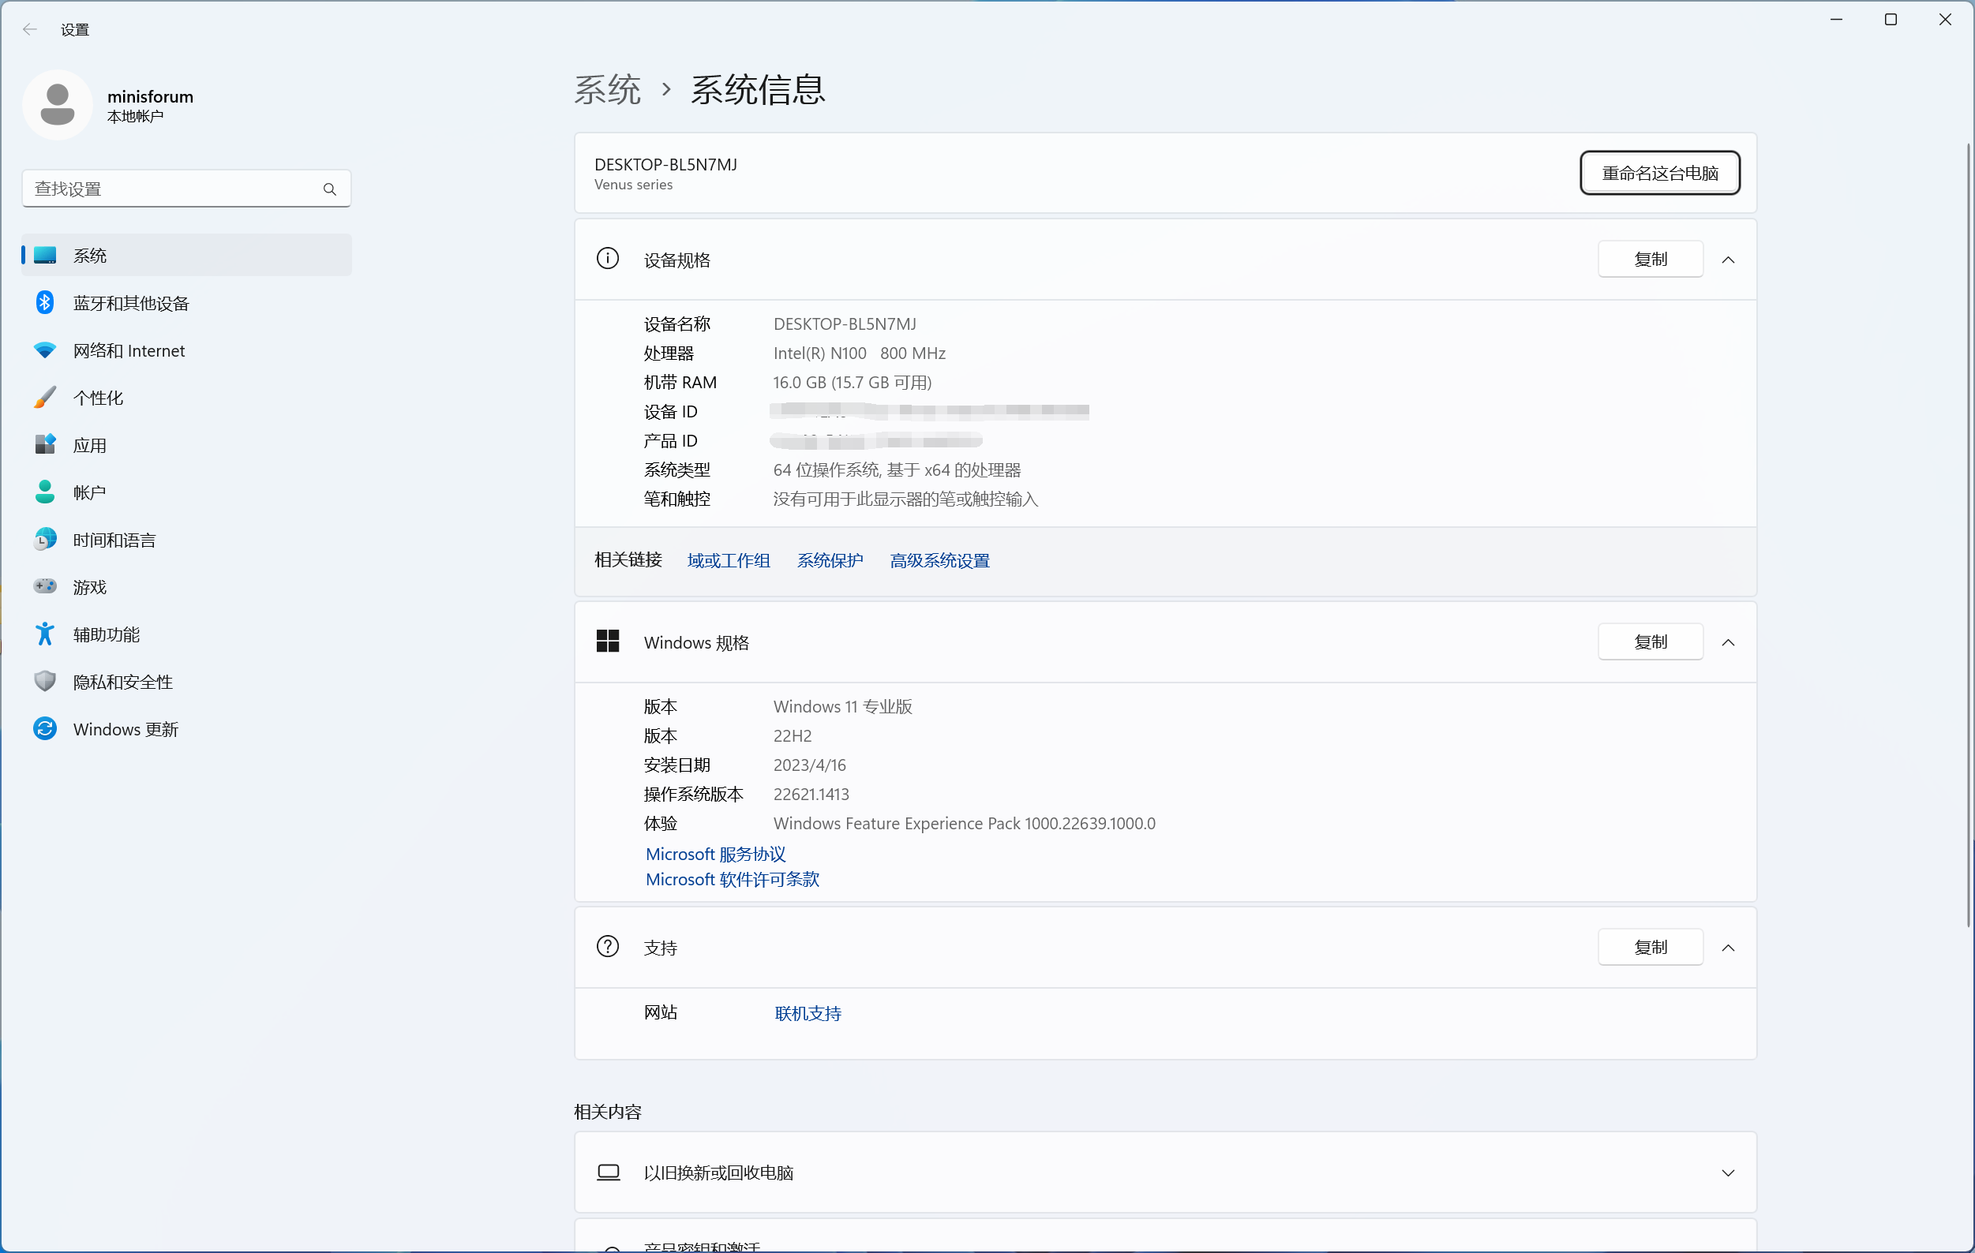
Task: Collapse the 支持 section chevron
Action: 1728,948
